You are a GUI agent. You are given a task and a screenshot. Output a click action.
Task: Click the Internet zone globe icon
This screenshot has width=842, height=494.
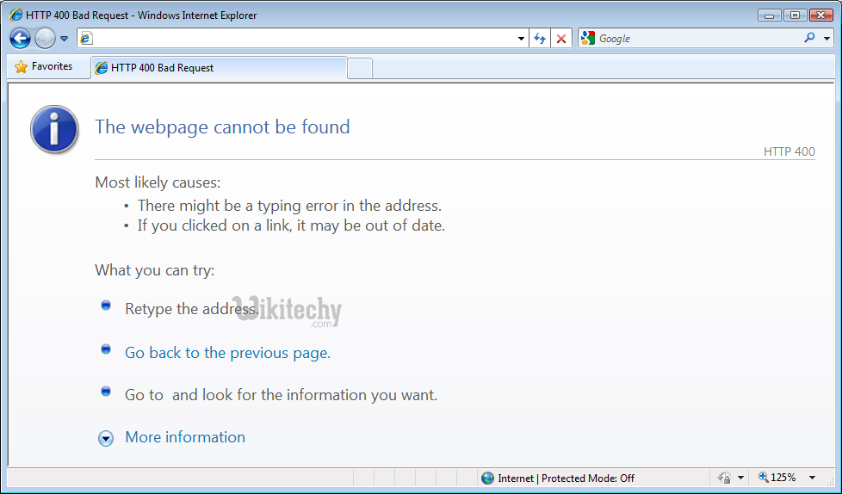point(487,478)
